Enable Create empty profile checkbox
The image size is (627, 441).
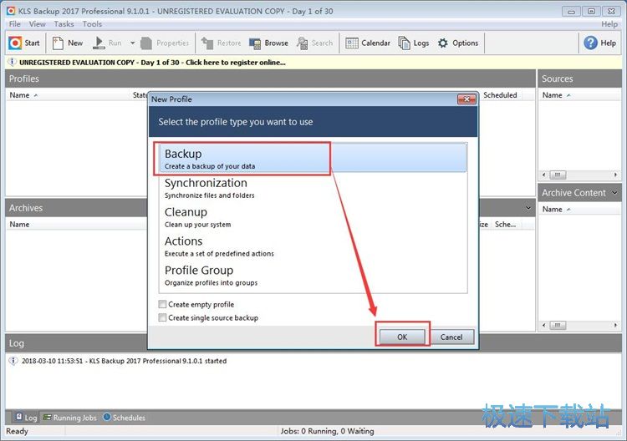click(x=162, y=304)
